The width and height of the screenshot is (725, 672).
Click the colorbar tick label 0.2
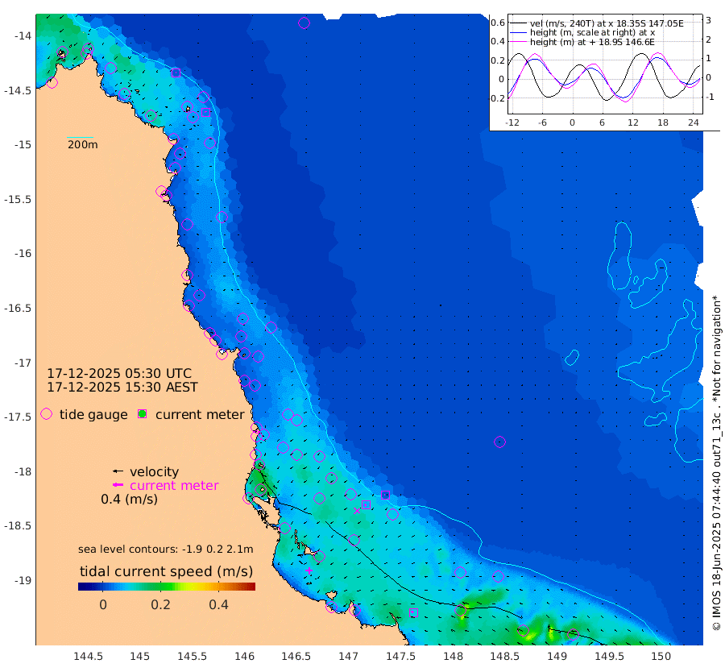point(160,604)
